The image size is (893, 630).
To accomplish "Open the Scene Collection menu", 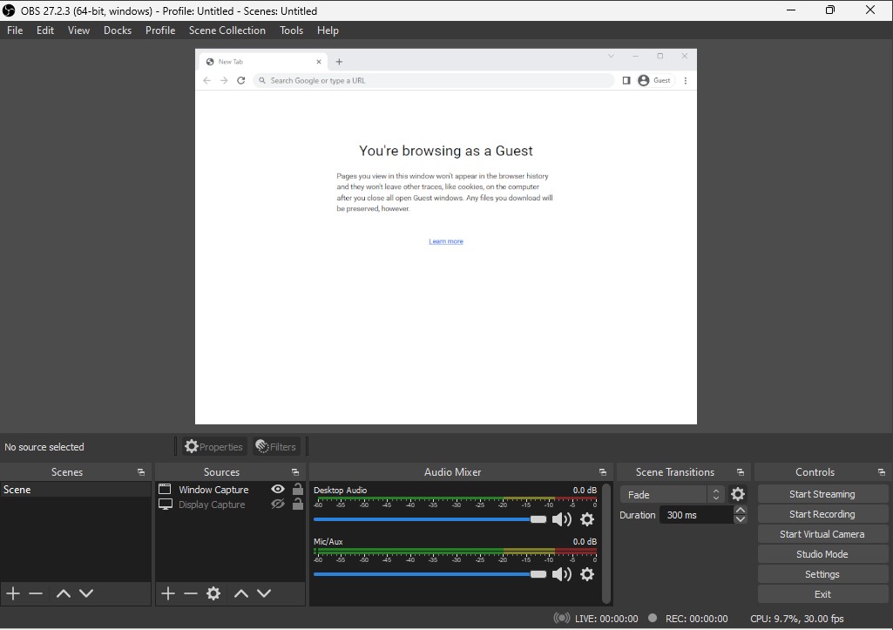I will point(227,30).
